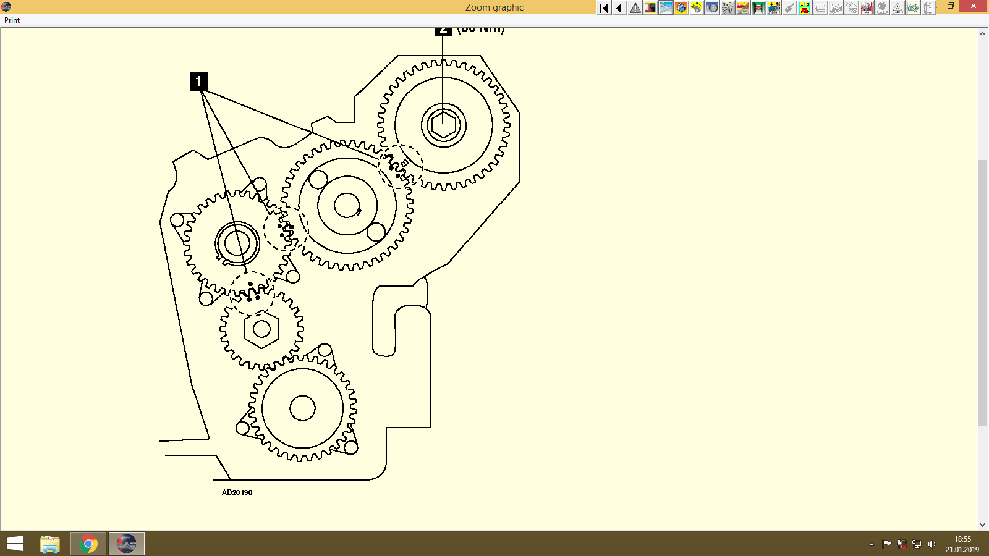Viewport: 989px width, 556px height.
Task: Open the warning triangle information icon
Action: (x=634, y=8)
